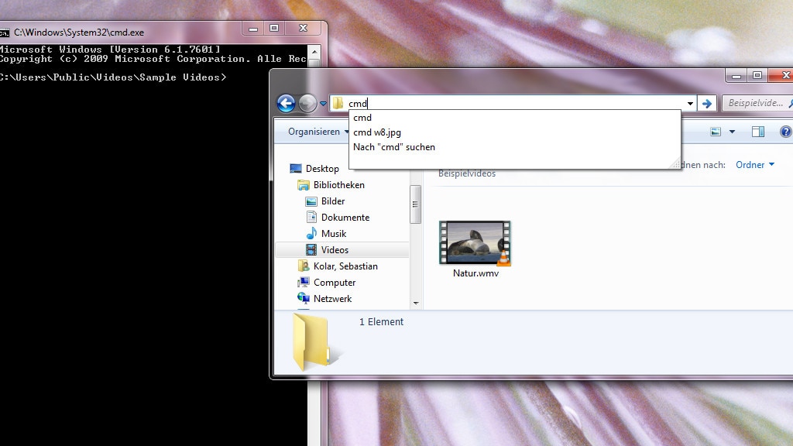Click the Explorer back arrow button

point(286,103)
